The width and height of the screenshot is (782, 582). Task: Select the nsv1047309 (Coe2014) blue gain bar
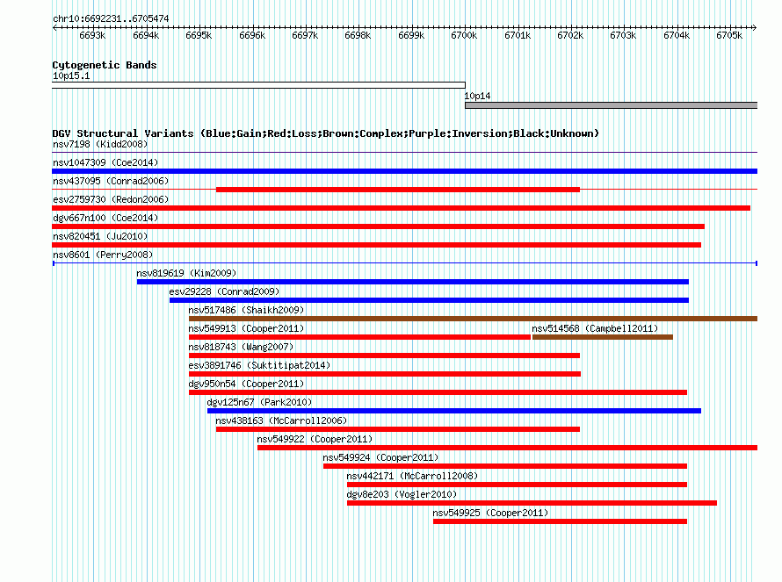404,171
